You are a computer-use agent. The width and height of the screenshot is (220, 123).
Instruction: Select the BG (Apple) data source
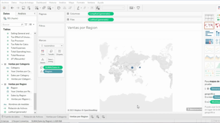(13, 18)
